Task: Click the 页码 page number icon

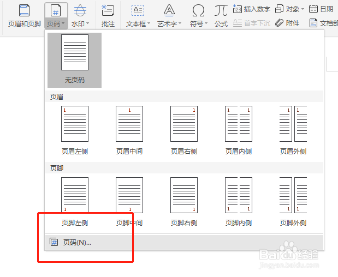Action: [56, 11]
